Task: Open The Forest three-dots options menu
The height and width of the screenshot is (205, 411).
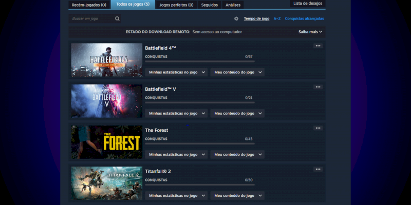Action: coord(318,128)
